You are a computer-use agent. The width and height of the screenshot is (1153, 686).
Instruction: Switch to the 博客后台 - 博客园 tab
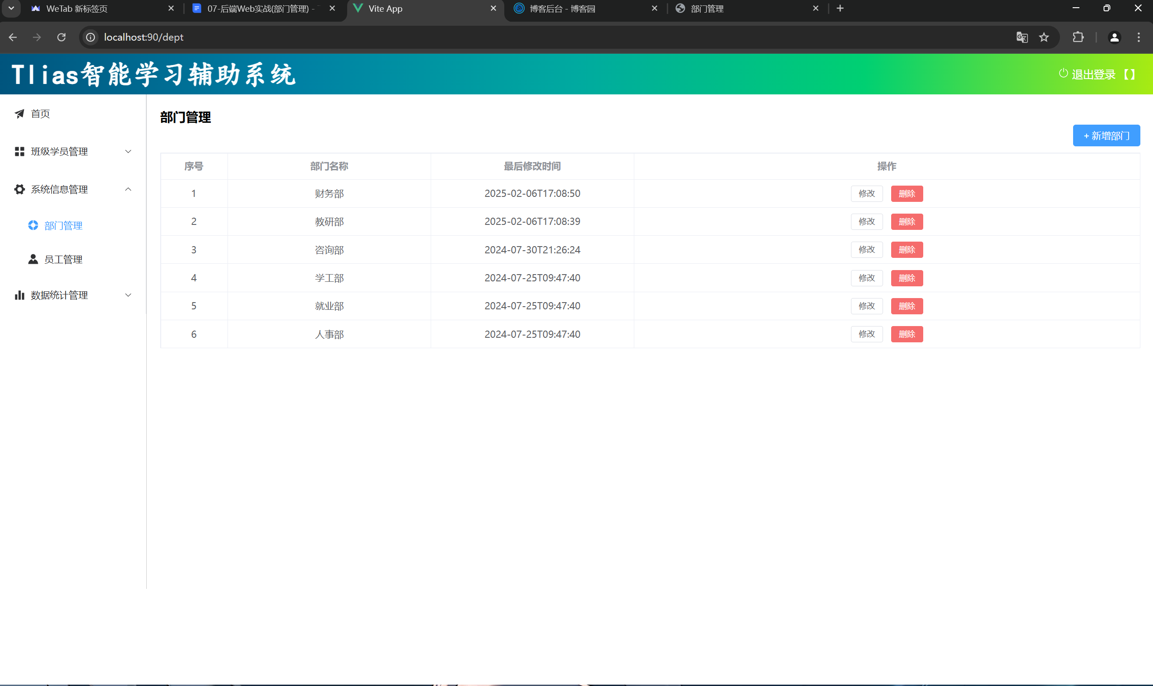[562, 9]
